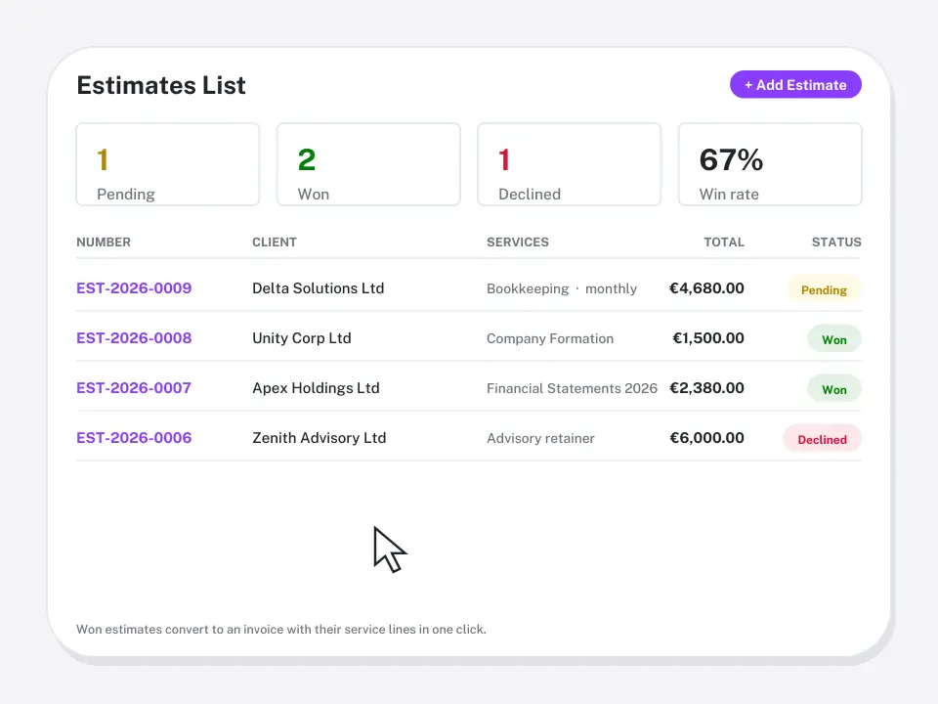This screenshot has width=938, height=704.
Task: Open estimate EST-2026-0006
Action: click(x=134, y=438)
